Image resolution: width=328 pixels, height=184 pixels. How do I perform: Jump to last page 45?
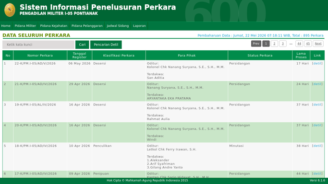[308, 44]
